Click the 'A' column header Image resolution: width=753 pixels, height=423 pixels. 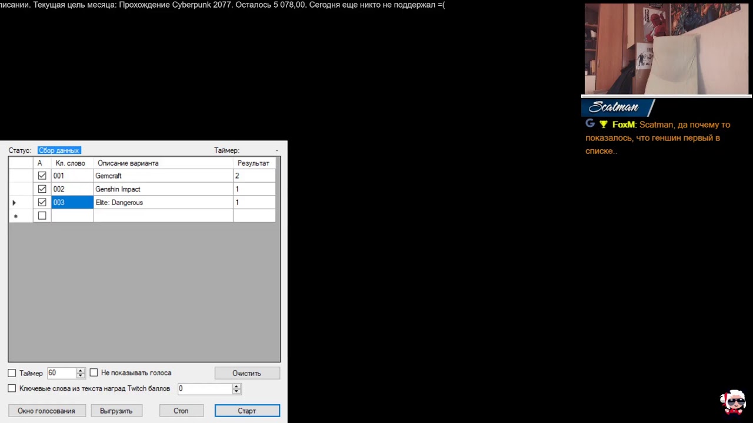tap(42, 163)
